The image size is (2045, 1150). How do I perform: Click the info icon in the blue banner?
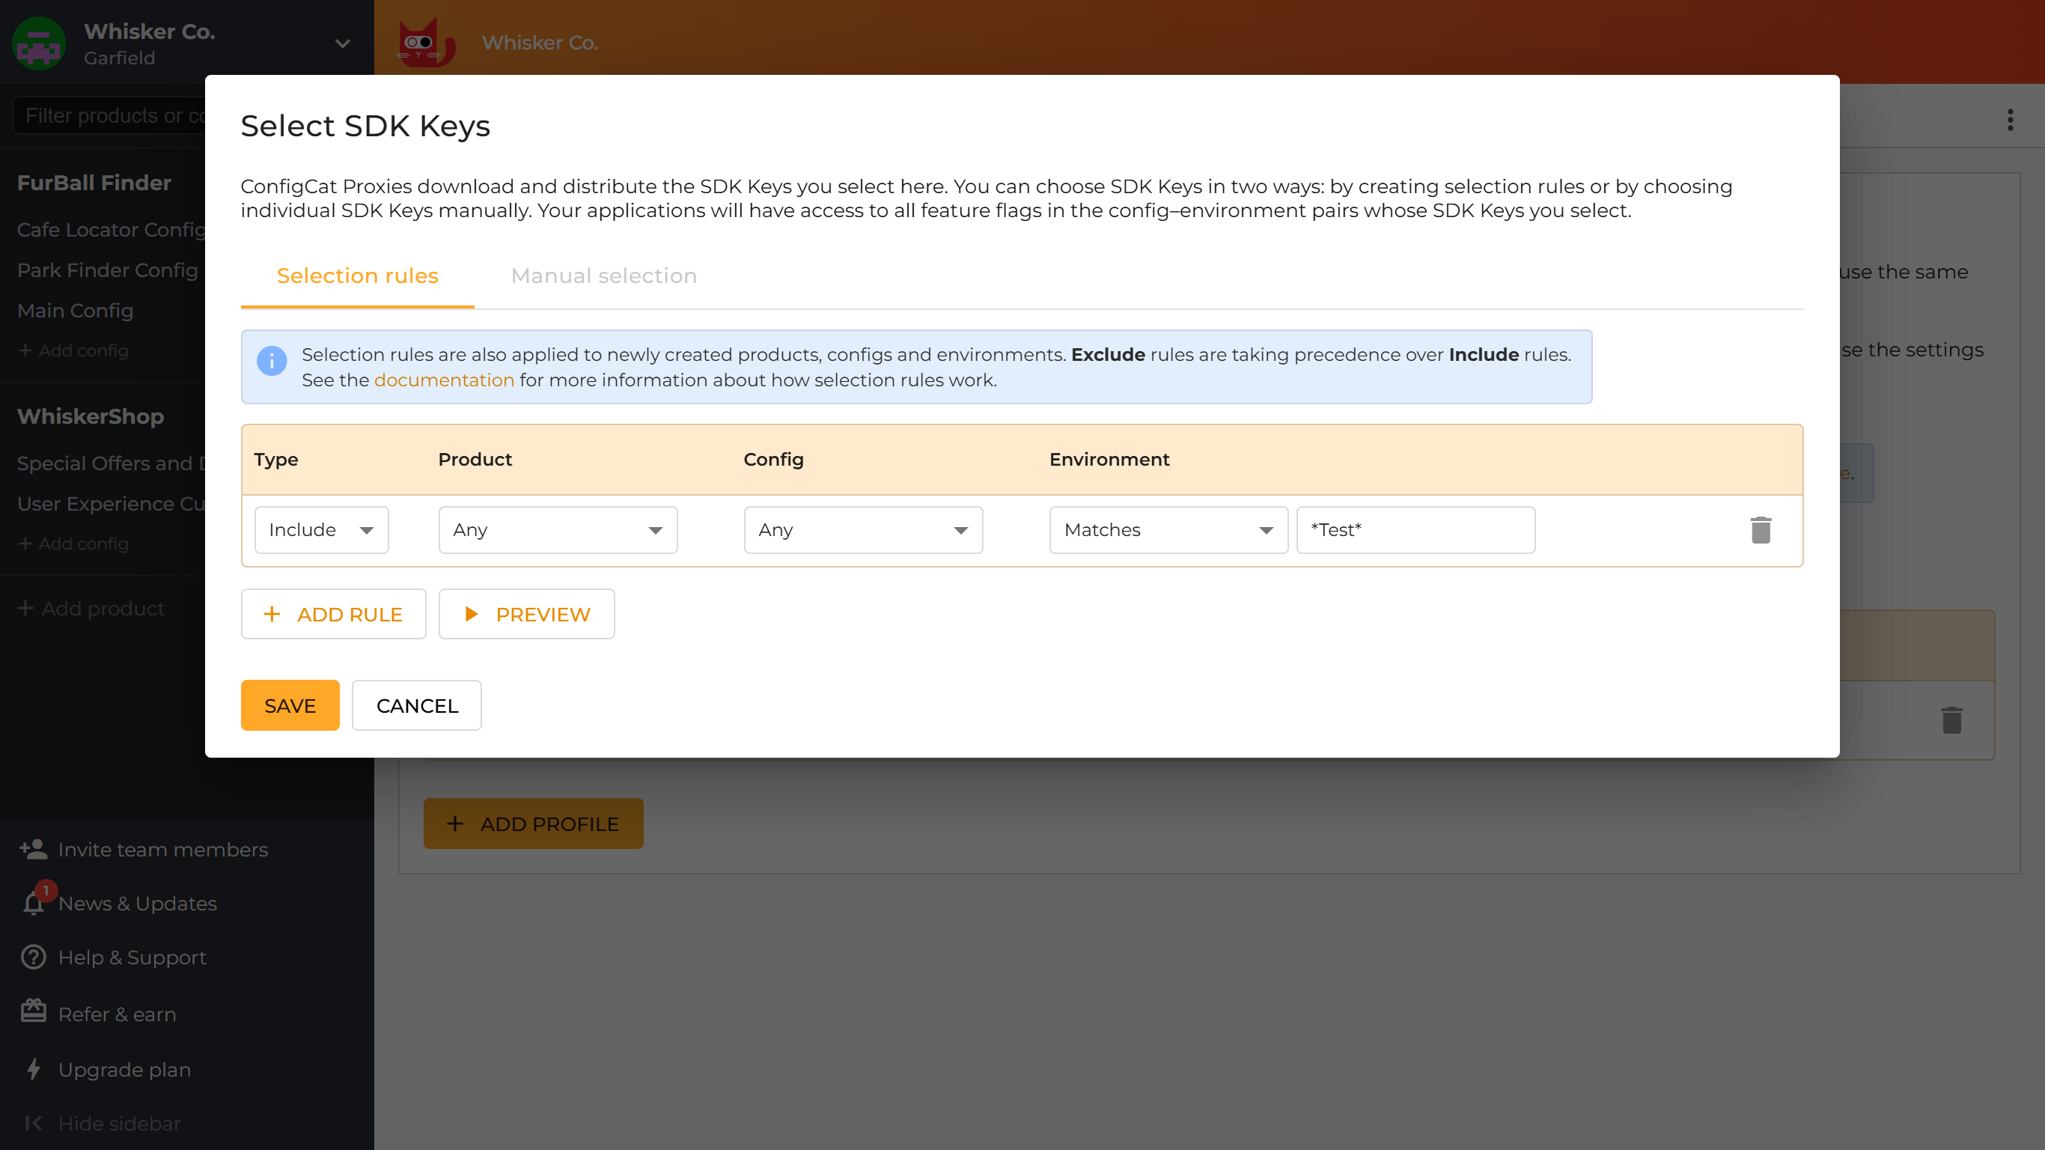[272, 361]
